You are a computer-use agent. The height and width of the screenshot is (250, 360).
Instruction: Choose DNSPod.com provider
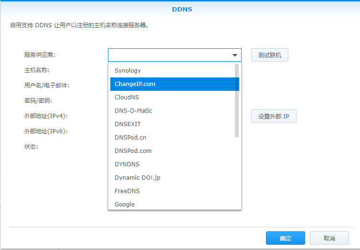click(x=175, y=151)
